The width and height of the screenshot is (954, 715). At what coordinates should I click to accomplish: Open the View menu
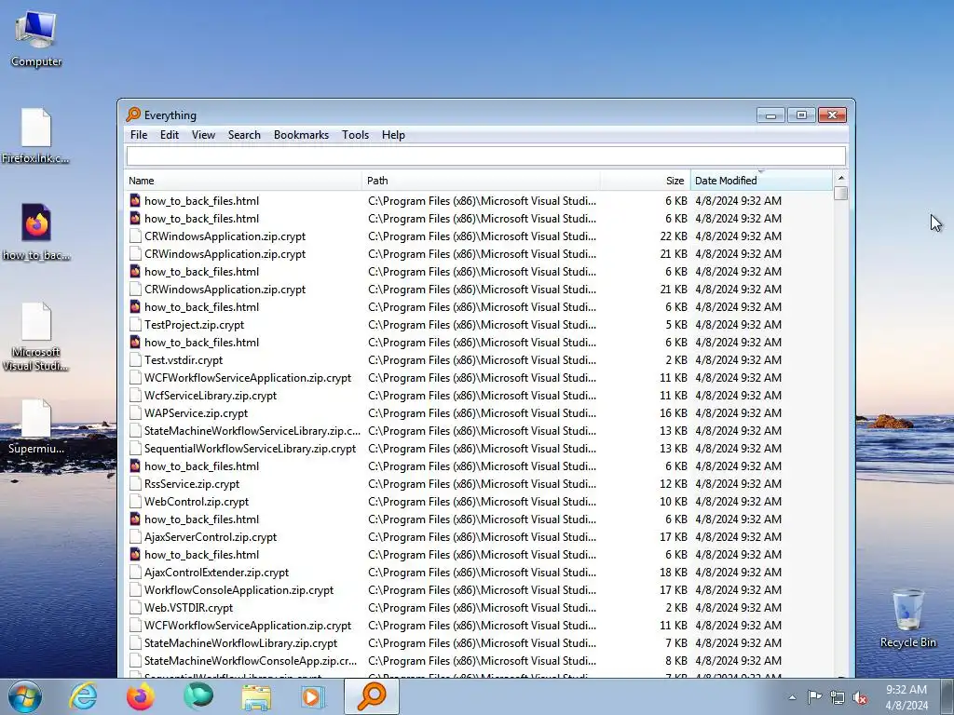[203, 135]
